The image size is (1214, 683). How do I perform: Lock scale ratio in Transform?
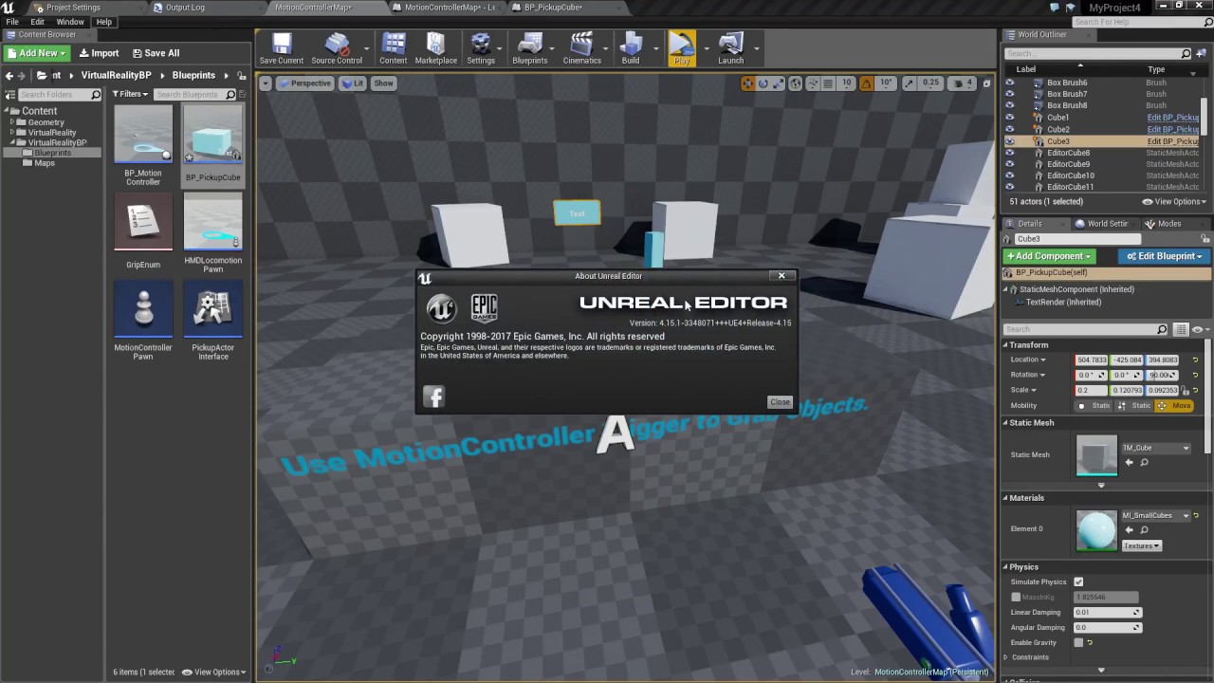coord(1186,391)
